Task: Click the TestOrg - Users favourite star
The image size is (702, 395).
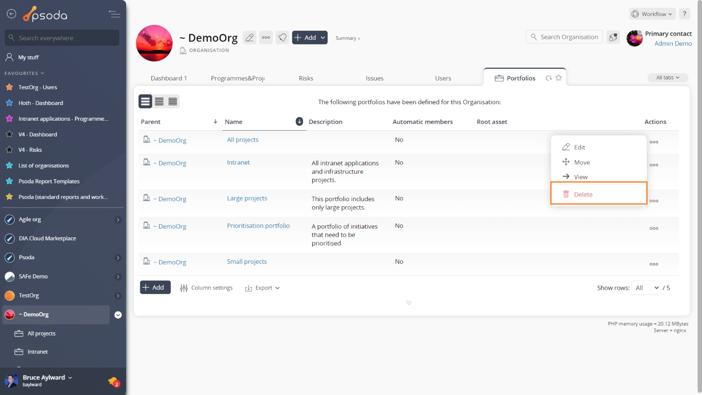Action: point(9,87)
